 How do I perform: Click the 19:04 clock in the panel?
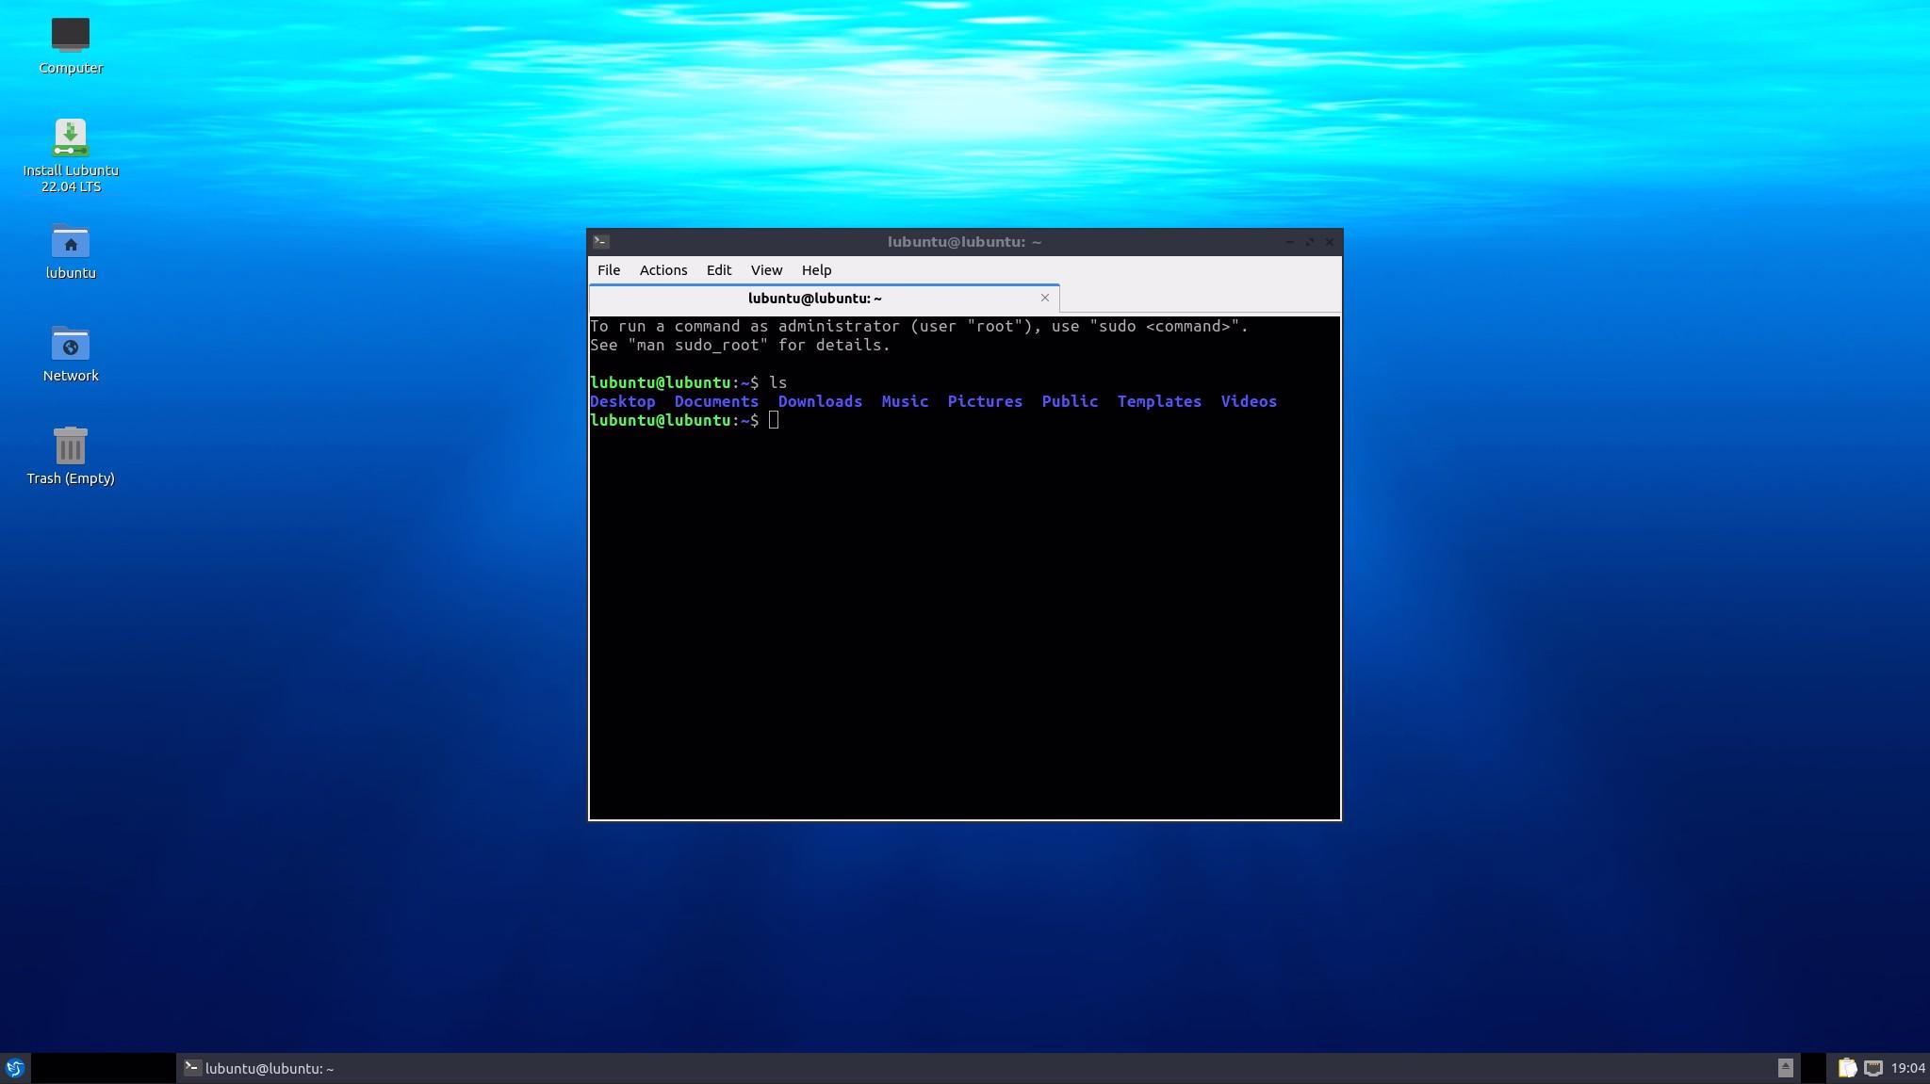[x=1907, y=1068]
